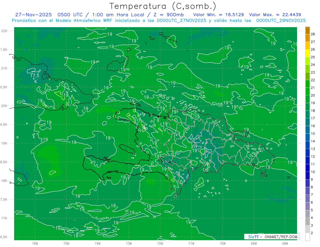Viewport: 320px width, 247px height.
Task: Click the '74W' longitude label
Action: coord(98,243)
